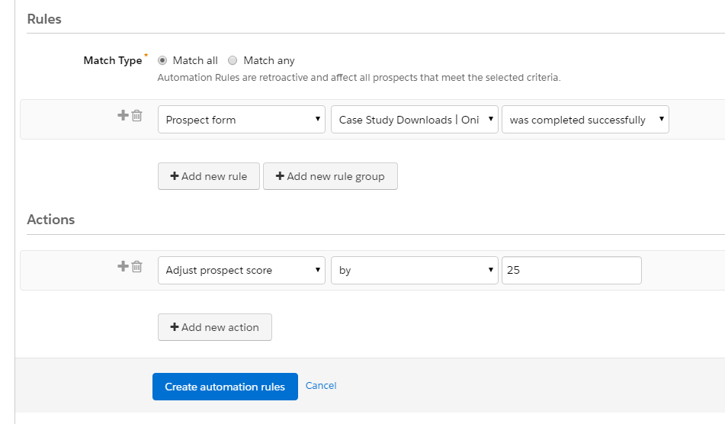725x424 pixels.
Task: Click the Add new action button
Action: coord(215,327)
